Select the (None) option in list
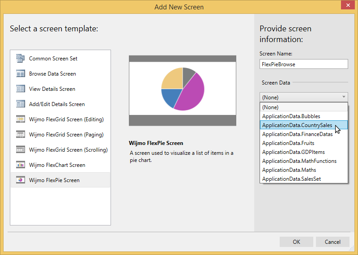Viewport: 358px width, 255px height. 270,107
